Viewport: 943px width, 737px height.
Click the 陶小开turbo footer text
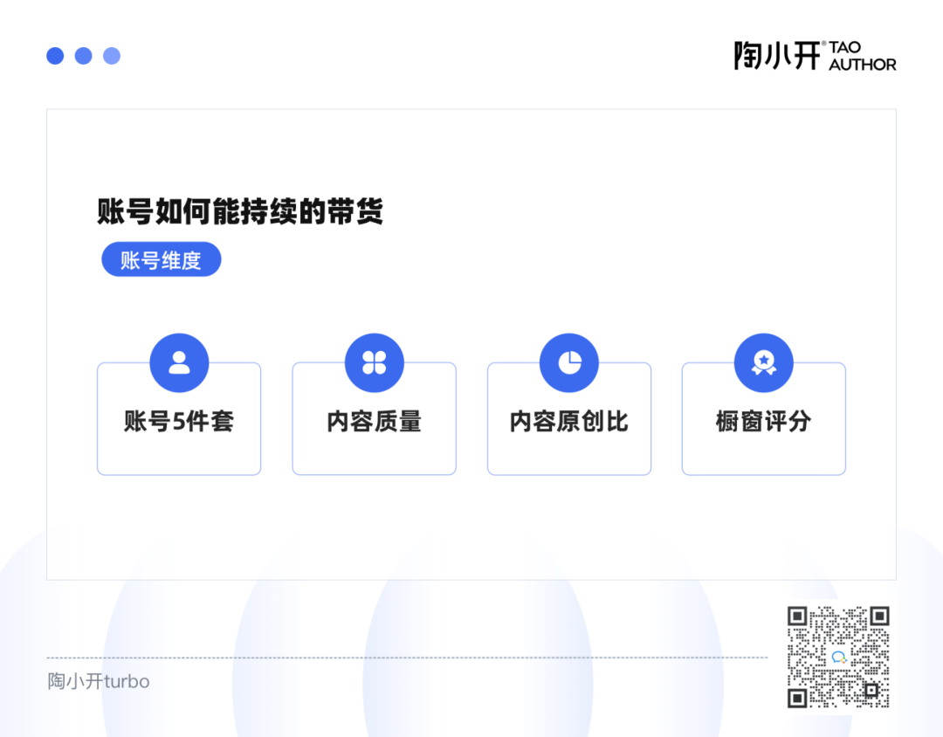click(99, 681)
